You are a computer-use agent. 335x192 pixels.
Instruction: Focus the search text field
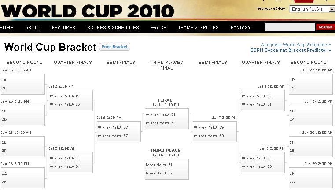click(x=290, y=27)
